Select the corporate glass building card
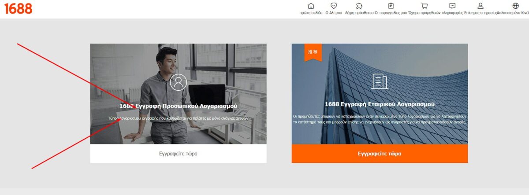Image resolution: width=529 pixels, height=195 pixels. point(380,94)
